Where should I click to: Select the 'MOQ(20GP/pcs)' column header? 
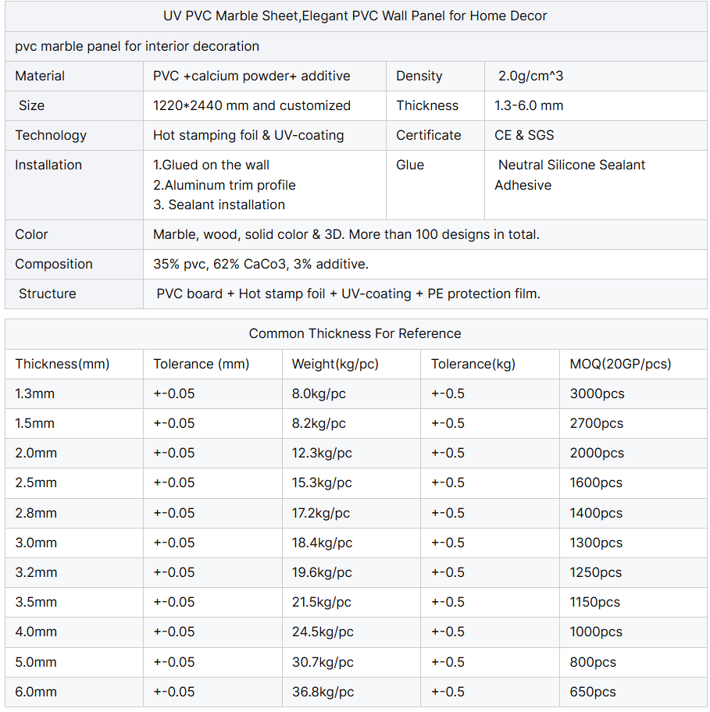click(x=620, y=364)
